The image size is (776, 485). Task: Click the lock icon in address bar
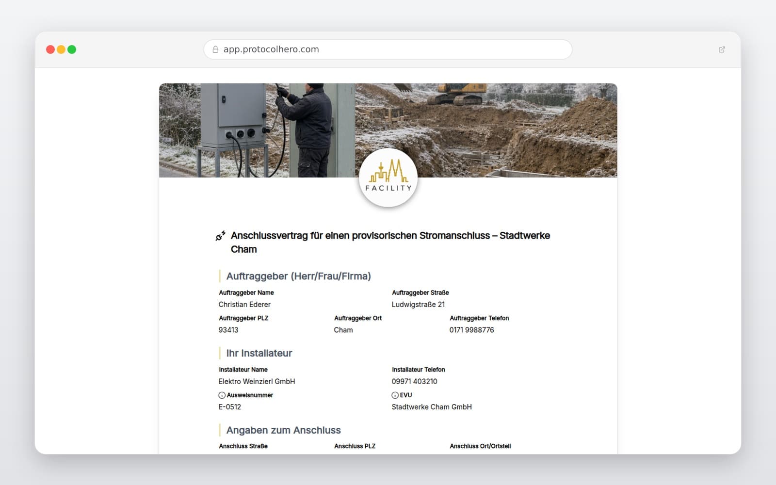(215, 49)
